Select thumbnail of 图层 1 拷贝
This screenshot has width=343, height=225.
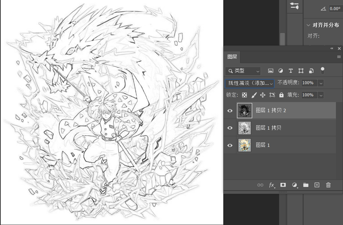tap(244, 128)
